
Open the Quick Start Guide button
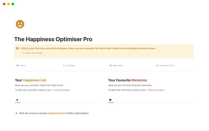click(x=34, y=53)
